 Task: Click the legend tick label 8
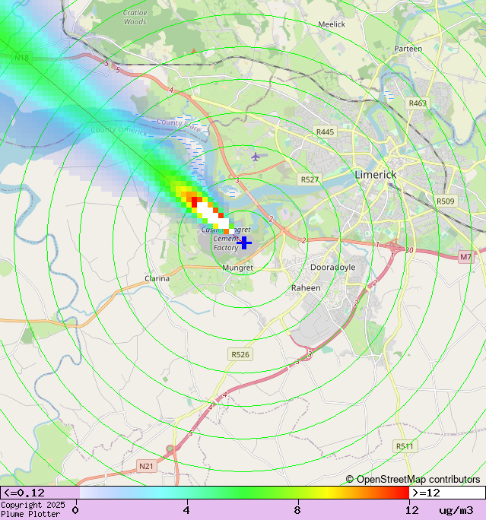tap(297, 509)
